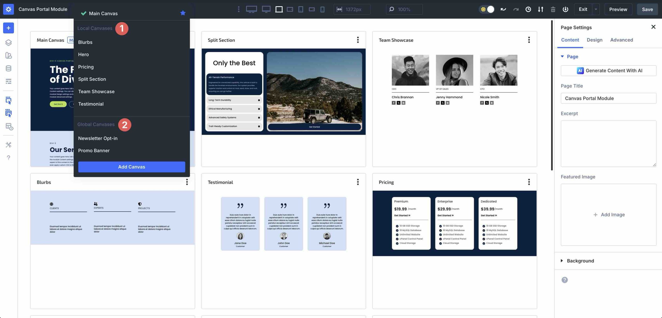This screenshot has width=662, height=318.
Task: Open the history clock icon
Action: [528, 9]
